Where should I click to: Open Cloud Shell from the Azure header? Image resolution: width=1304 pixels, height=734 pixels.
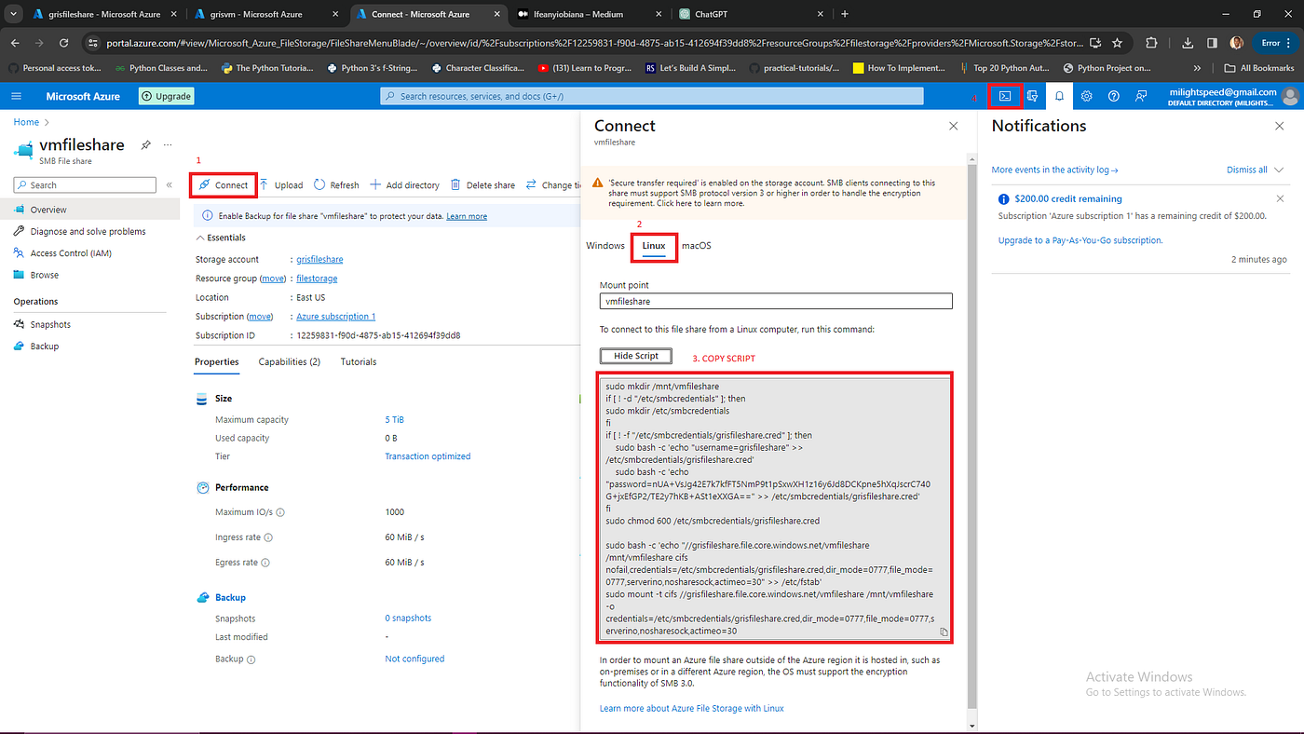tap(1005, 96)
